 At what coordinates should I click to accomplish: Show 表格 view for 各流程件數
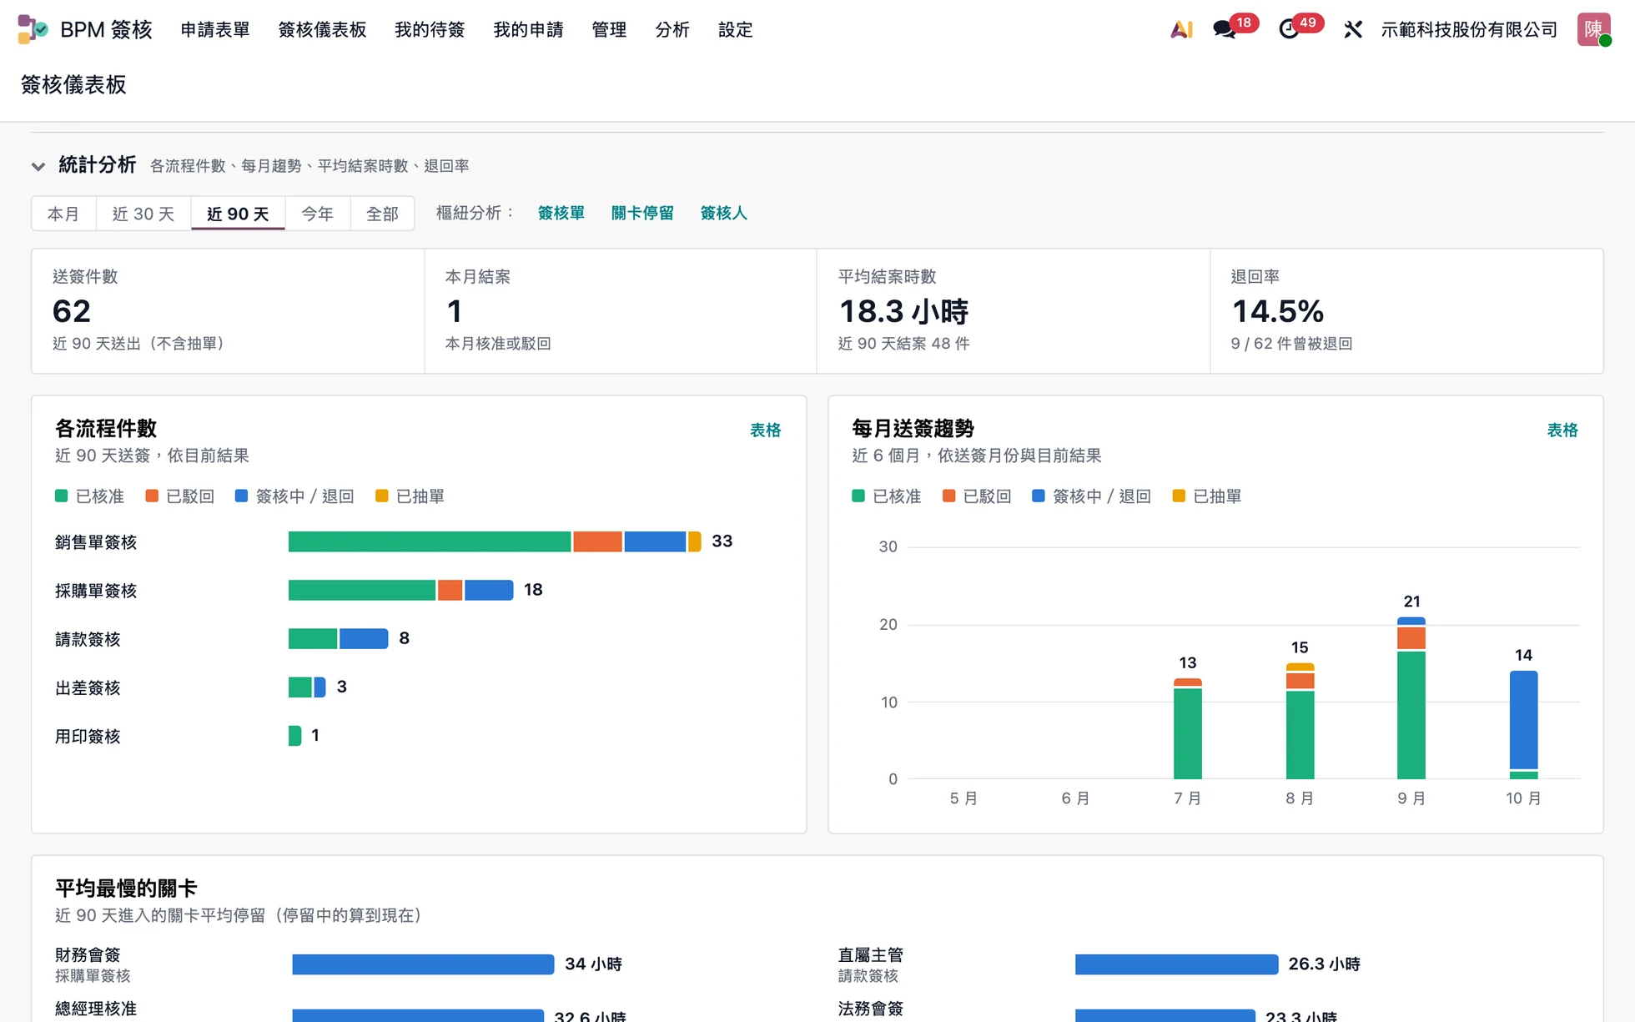[765, 430]
